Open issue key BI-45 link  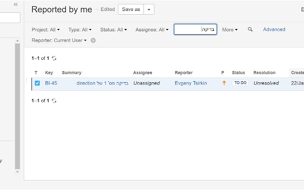pyautogui.click(x=51, y=83)
